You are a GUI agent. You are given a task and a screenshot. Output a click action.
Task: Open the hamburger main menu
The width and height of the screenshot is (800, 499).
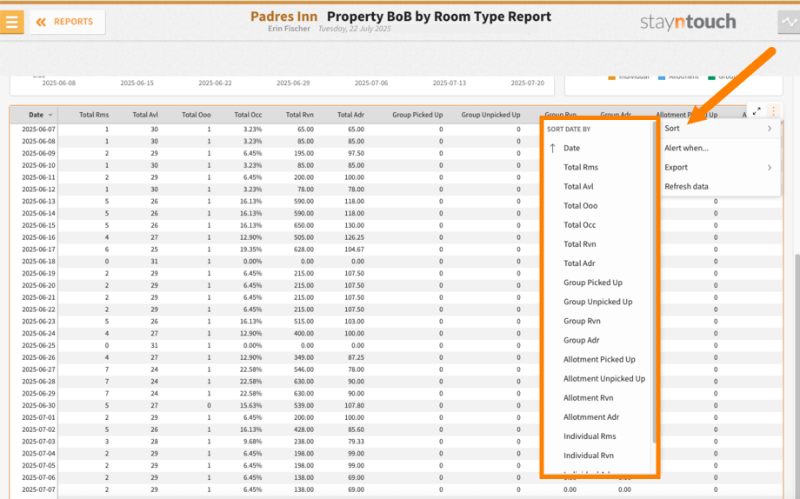(11, 22)
